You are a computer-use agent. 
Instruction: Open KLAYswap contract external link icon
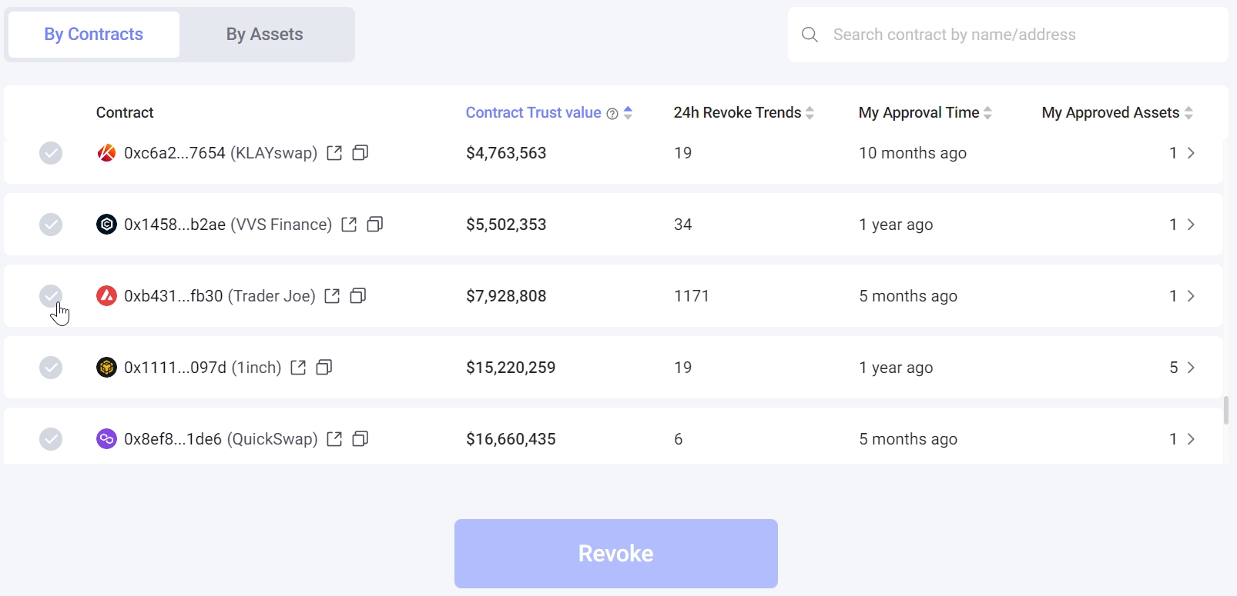point(334,153)
